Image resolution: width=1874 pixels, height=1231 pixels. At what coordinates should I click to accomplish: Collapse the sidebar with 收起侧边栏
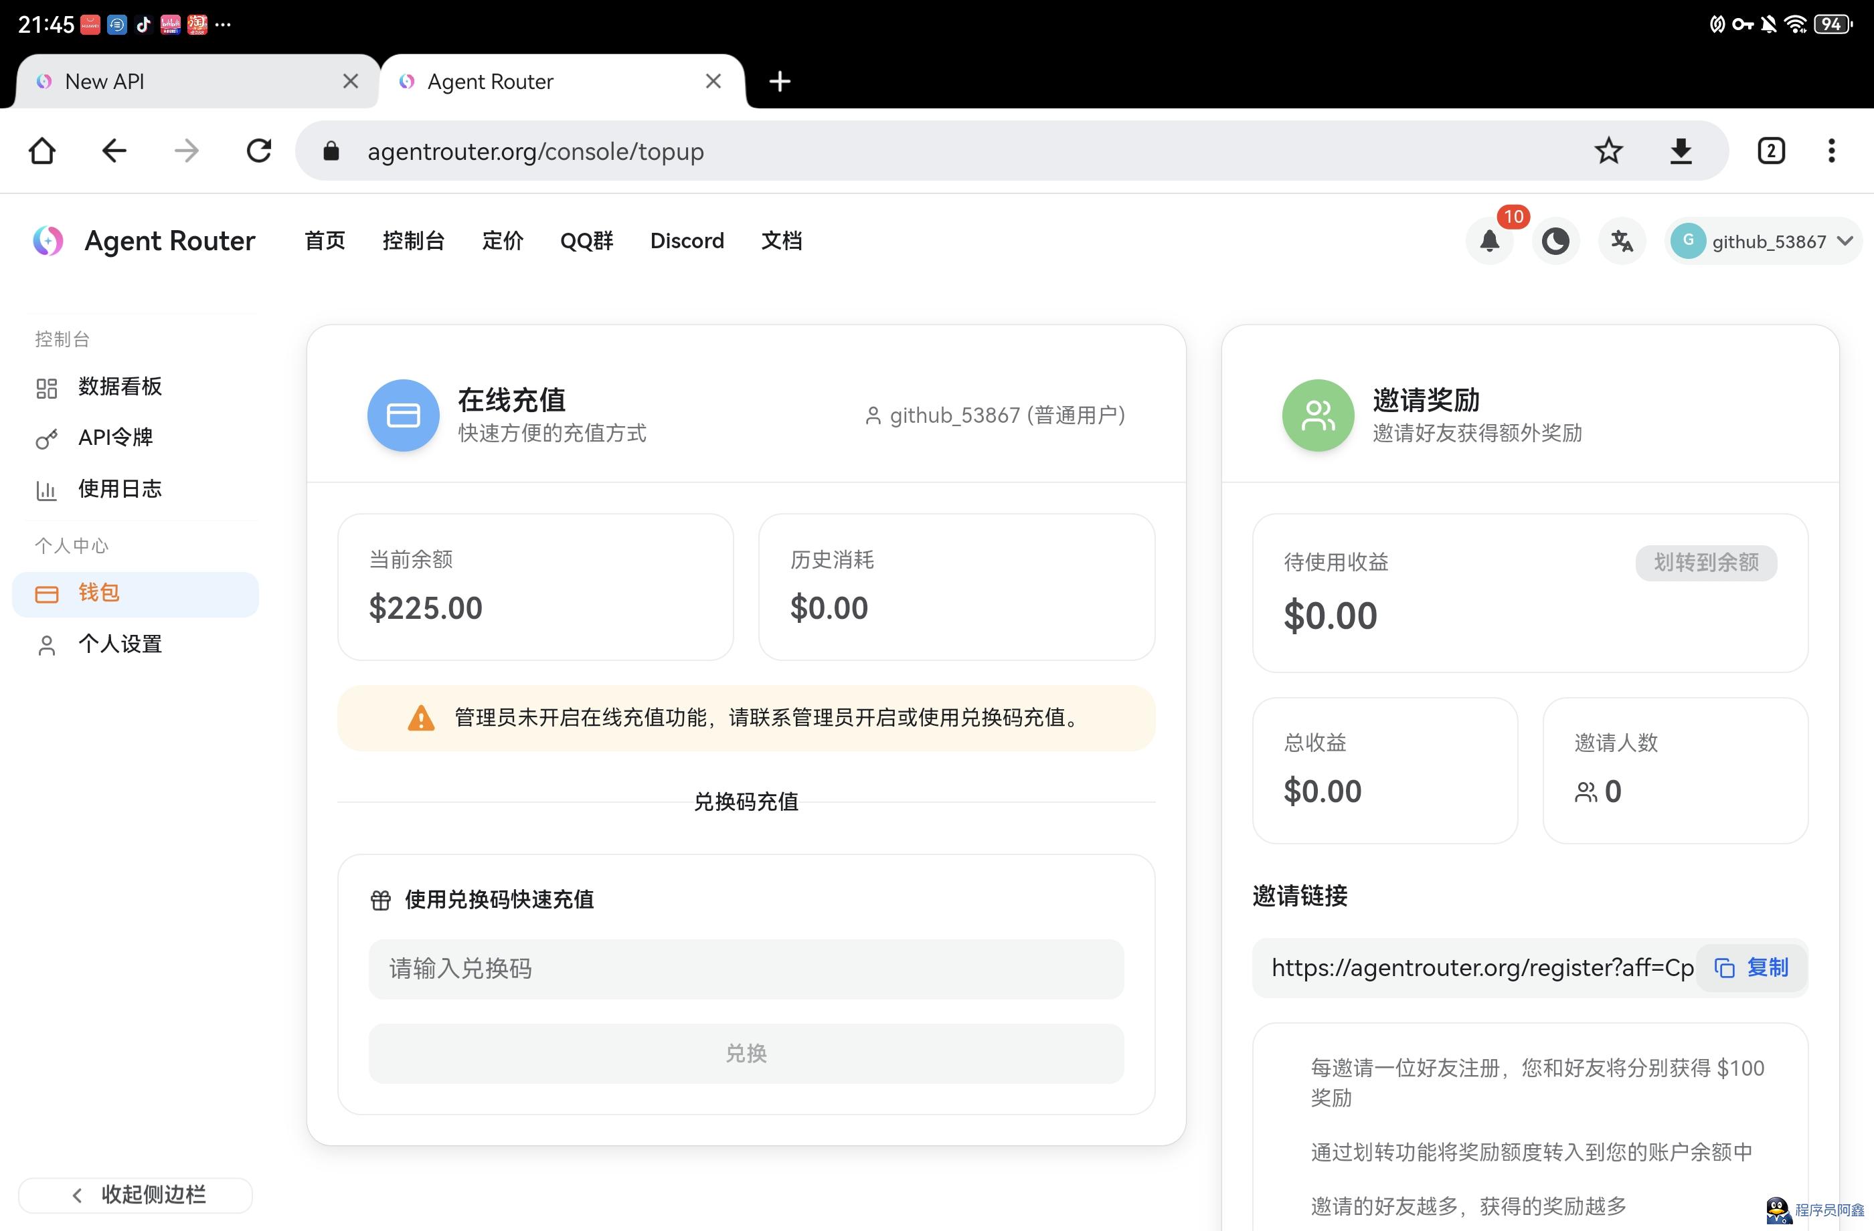(x=135, y=1195)
